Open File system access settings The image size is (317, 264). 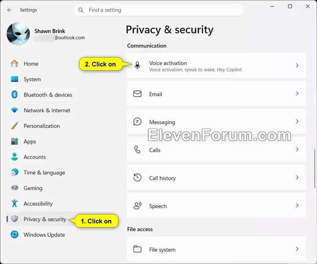click(216, 249)
